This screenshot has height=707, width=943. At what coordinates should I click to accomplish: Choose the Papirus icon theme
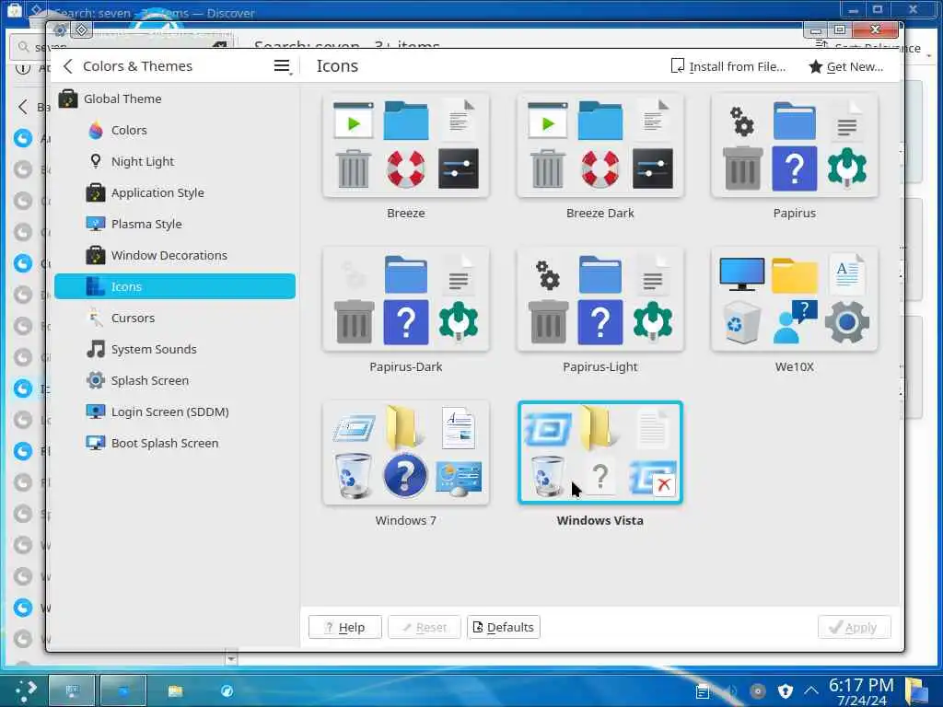click(795, 145)
